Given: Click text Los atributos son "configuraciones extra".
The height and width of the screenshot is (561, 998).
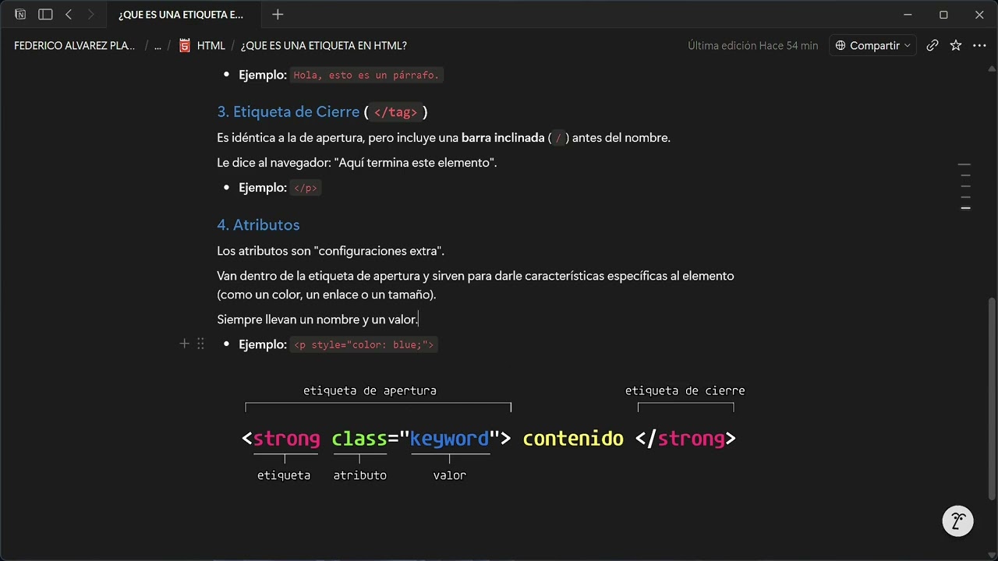Looking at the screenshot, I should click(331, 251).
